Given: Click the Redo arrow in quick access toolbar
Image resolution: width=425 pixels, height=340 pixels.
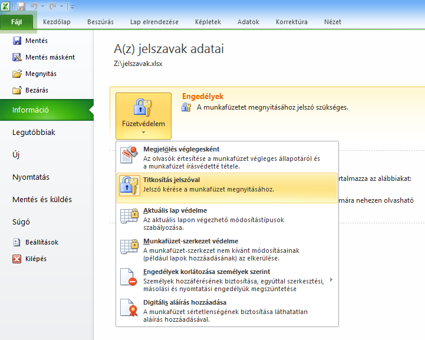Looking at the screenshot, I should pos(52,6).
